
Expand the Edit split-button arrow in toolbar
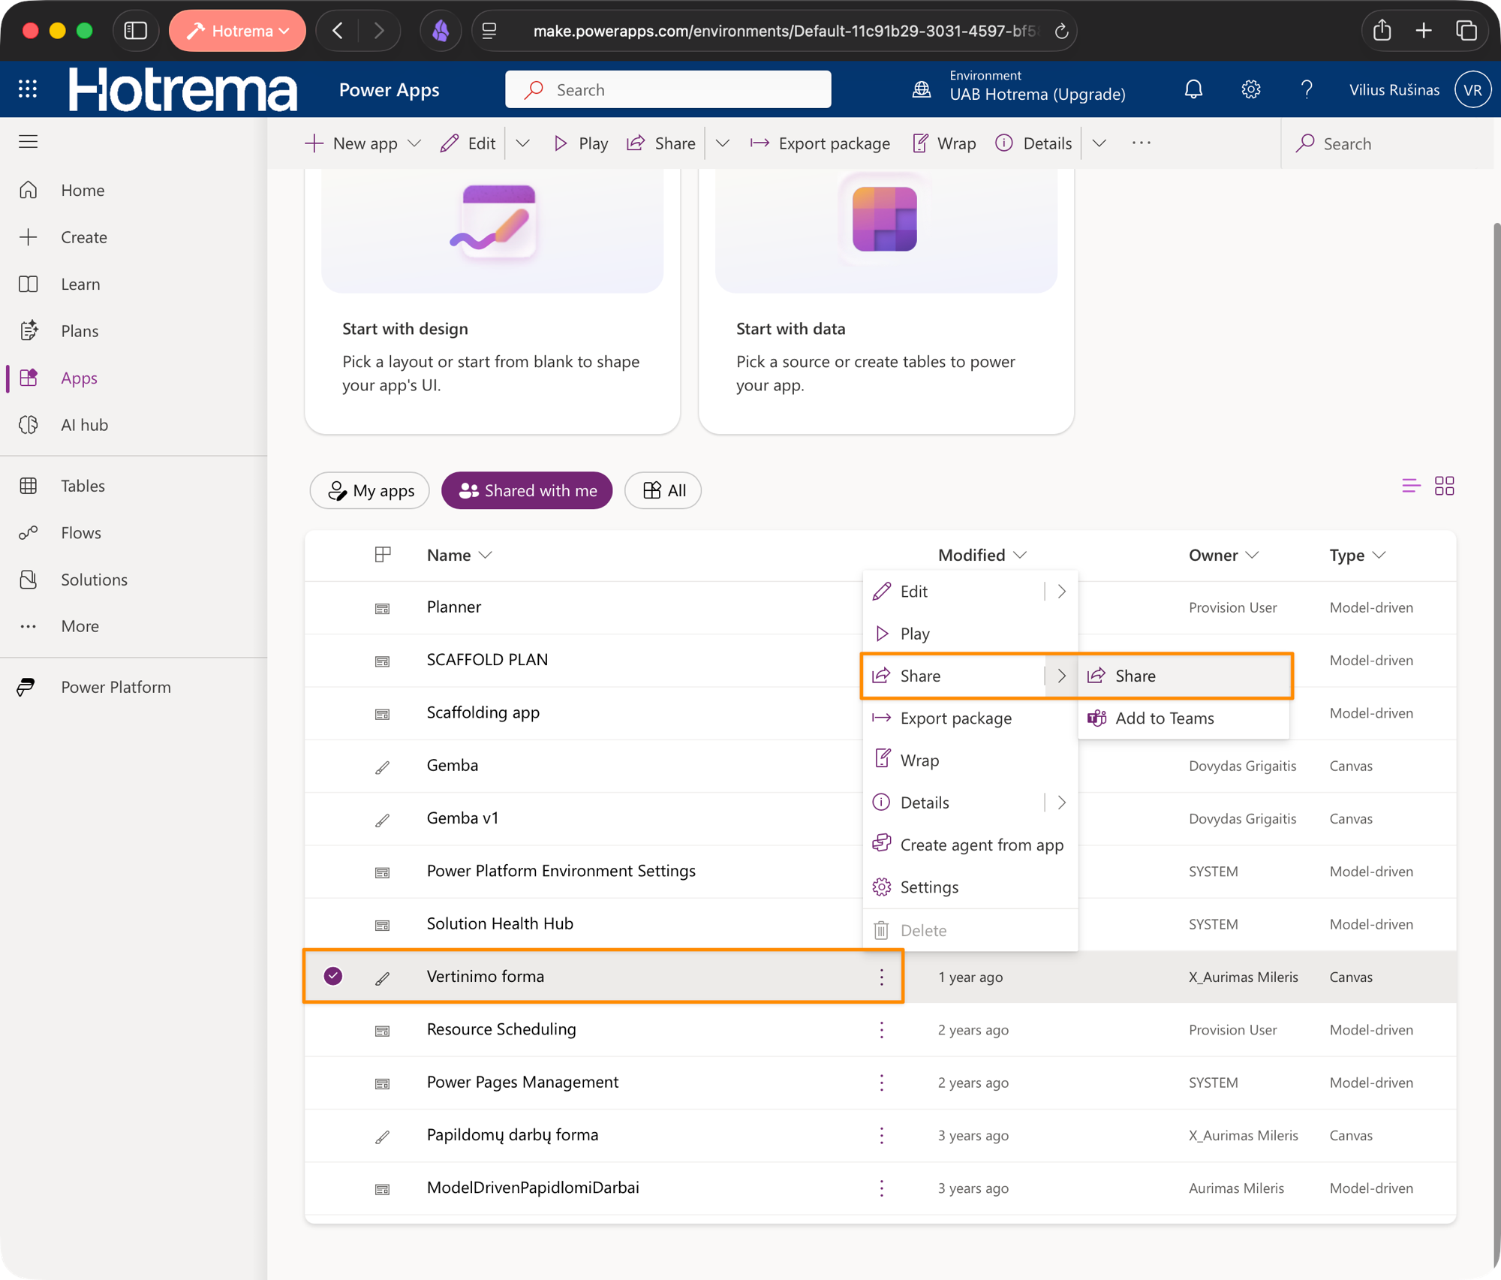(x=523, y=143)
